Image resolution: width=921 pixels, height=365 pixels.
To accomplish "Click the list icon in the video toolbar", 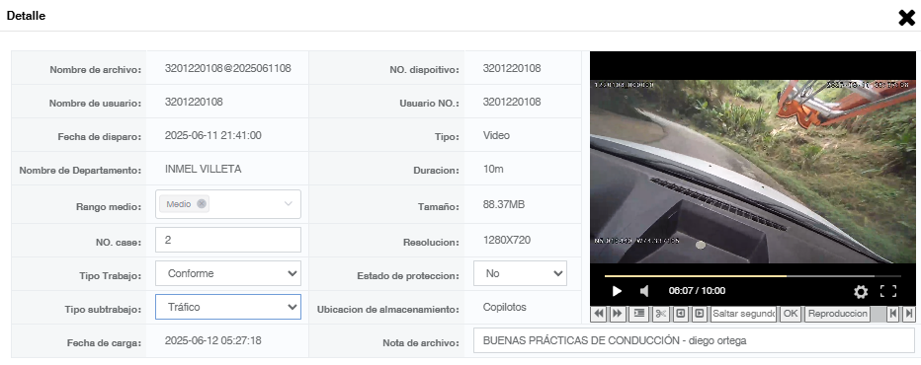I will [638, 314].
